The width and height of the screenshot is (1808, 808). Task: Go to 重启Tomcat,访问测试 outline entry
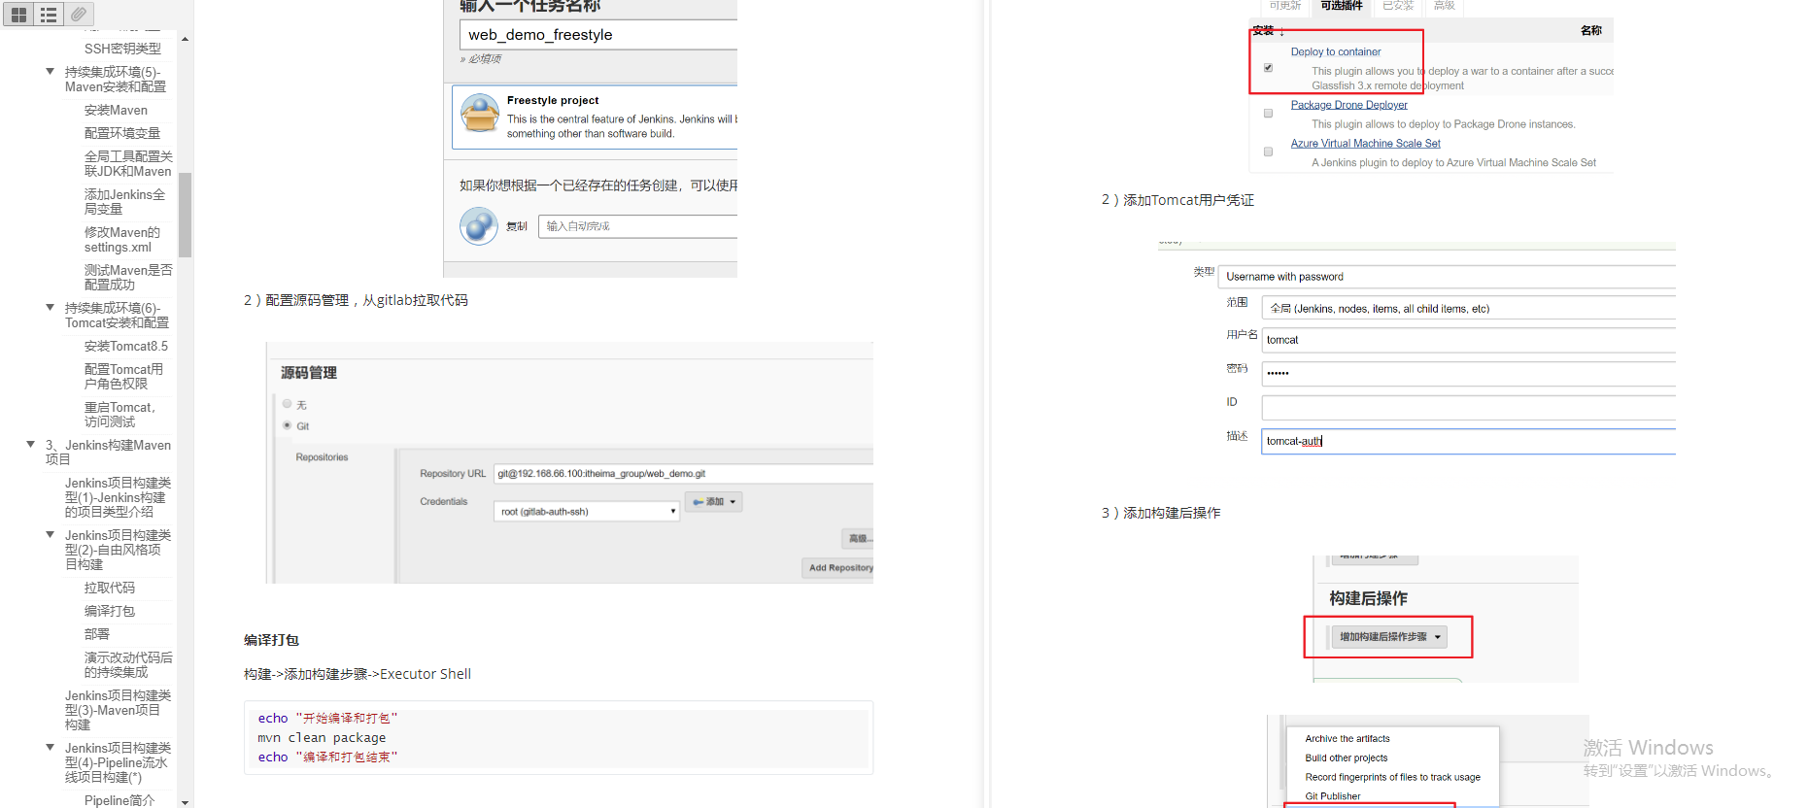pos(119,415)
